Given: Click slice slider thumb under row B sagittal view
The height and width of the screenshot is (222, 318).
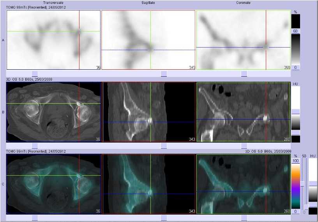Looking at the screenshot, I should (164, 146).
